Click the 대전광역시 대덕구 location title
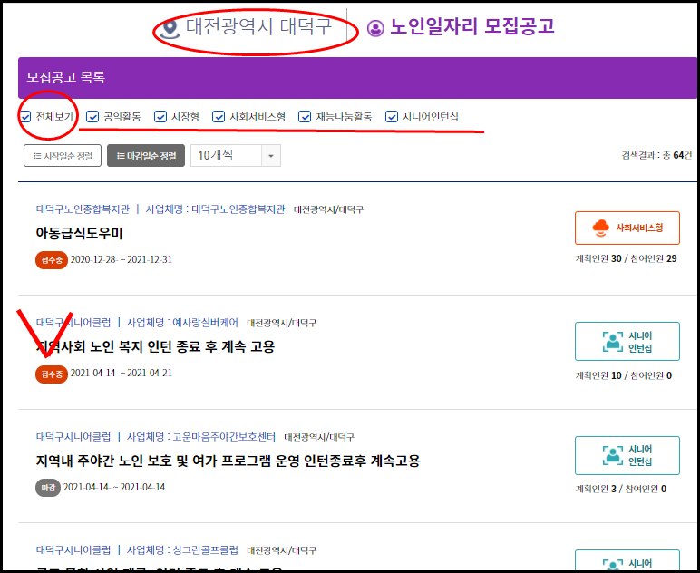Image resolution: width=700 pixels, height=573 pixels. (x=259, y=27)
